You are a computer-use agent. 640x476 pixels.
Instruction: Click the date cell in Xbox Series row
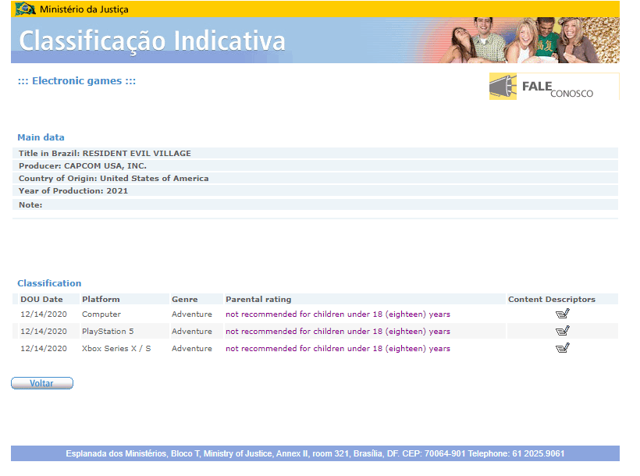click(x=44, y=348)
